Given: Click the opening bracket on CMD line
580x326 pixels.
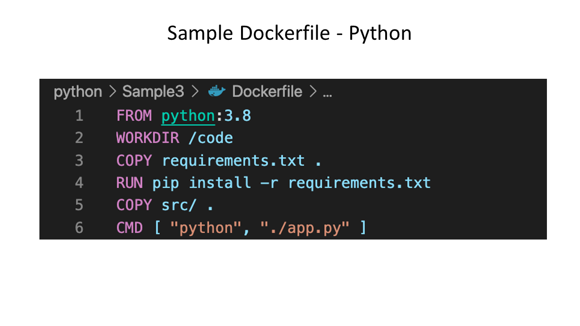Looking at the screenshot, I should 157,228.
